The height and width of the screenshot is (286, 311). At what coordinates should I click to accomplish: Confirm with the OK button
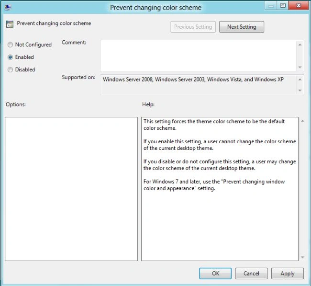pos(215,274)
